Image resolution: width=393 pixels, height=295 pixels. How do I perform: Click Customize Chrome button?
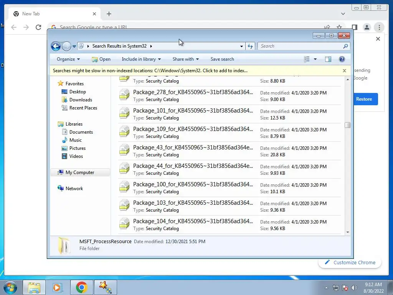coord(350,263)
